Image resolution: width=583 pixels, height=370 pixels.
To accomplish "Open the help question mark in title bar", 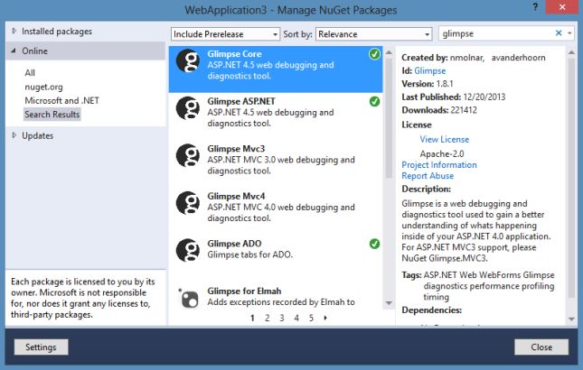I will tap(535, 7).
